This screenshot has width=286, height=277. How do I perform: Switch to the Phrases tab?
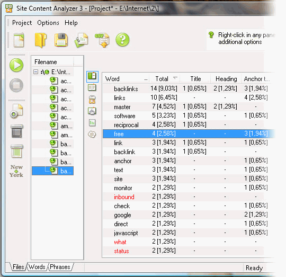click(x=60, y=267)
